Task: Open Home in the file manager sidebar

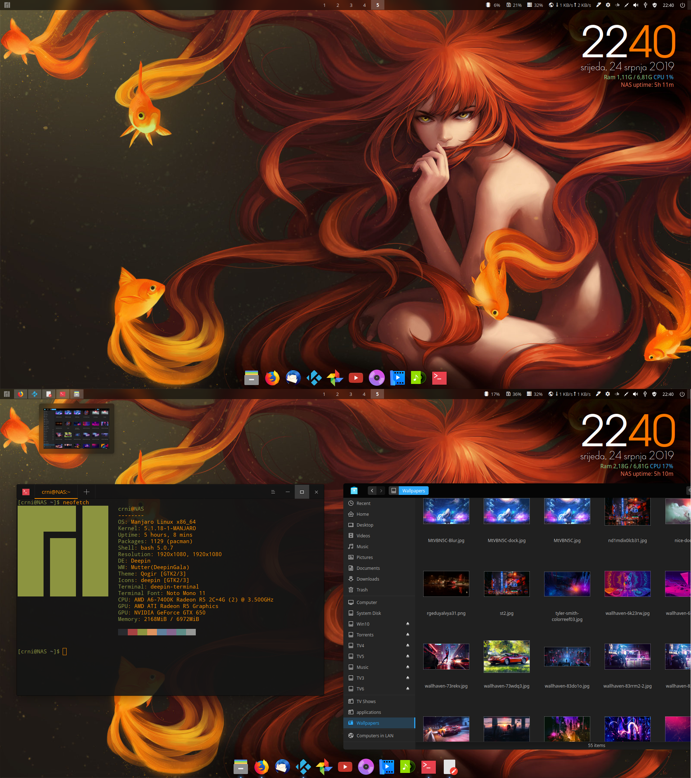Action: (379, 514)
